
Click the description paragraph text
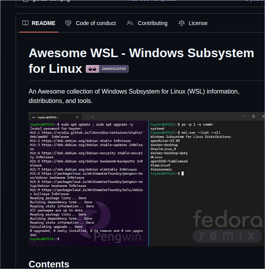134,96
